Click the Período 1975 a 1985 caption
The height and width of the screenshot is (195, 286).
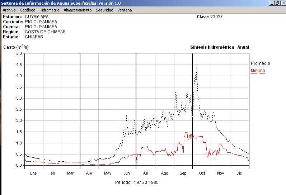[137, 182]
